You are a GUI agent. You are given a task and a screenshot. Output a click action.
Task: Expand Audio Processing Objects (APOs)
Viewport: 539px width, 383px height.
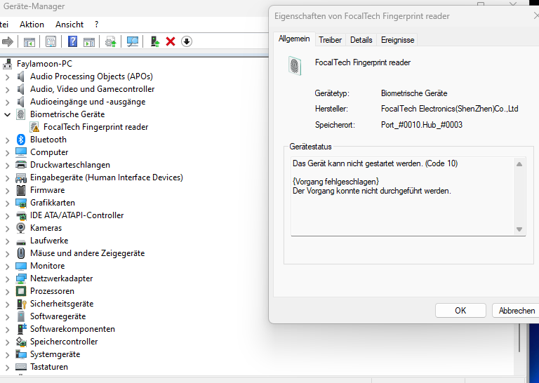pyautogui.click(x=7, y=76)
